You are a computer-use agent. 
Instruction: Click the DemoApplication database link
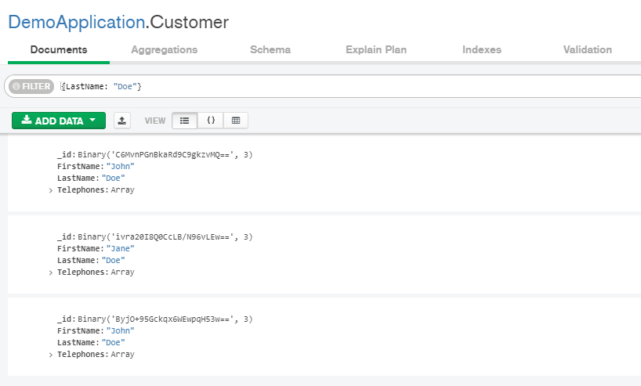[77, 22]
